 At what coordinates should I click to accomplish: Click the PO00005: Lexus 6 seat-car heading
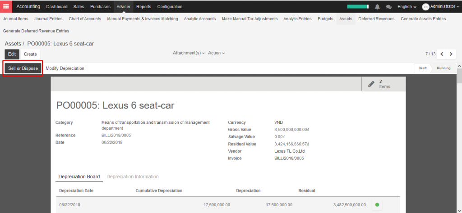pyautogui.click(x=115, y=105)
